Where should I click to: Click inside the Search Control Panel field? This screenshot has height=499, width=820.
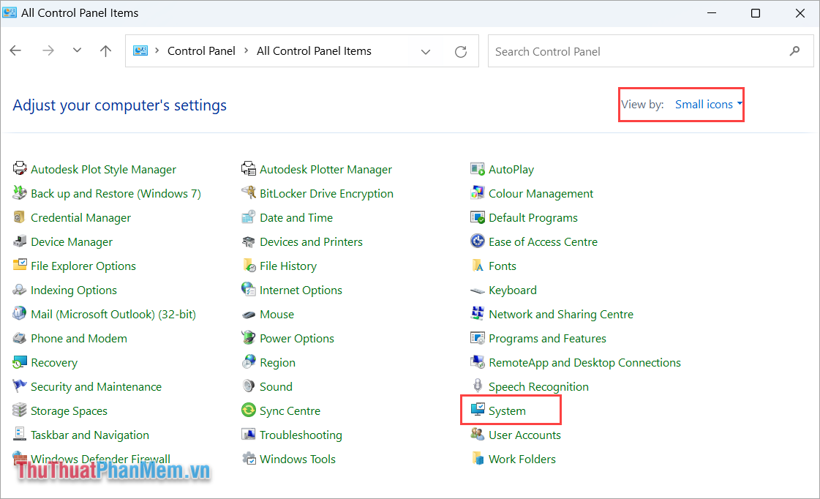629,50
